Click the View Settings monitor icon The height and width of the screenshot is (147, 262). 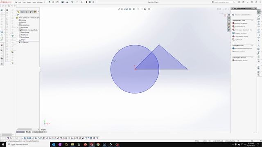click(x=149, y=9)
